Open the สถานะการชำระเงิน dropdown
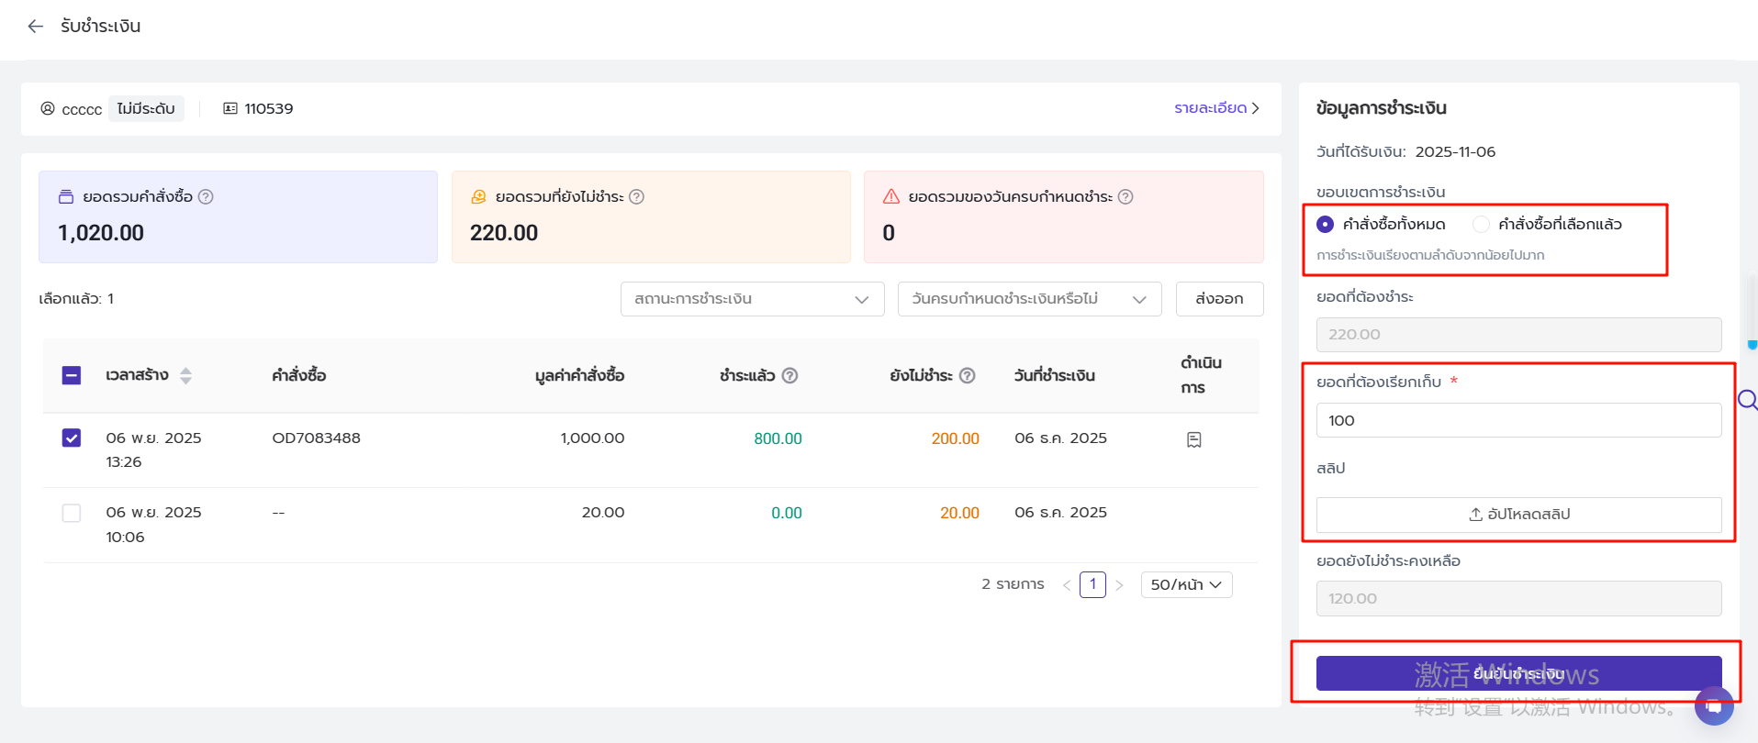 coord(752,299)
